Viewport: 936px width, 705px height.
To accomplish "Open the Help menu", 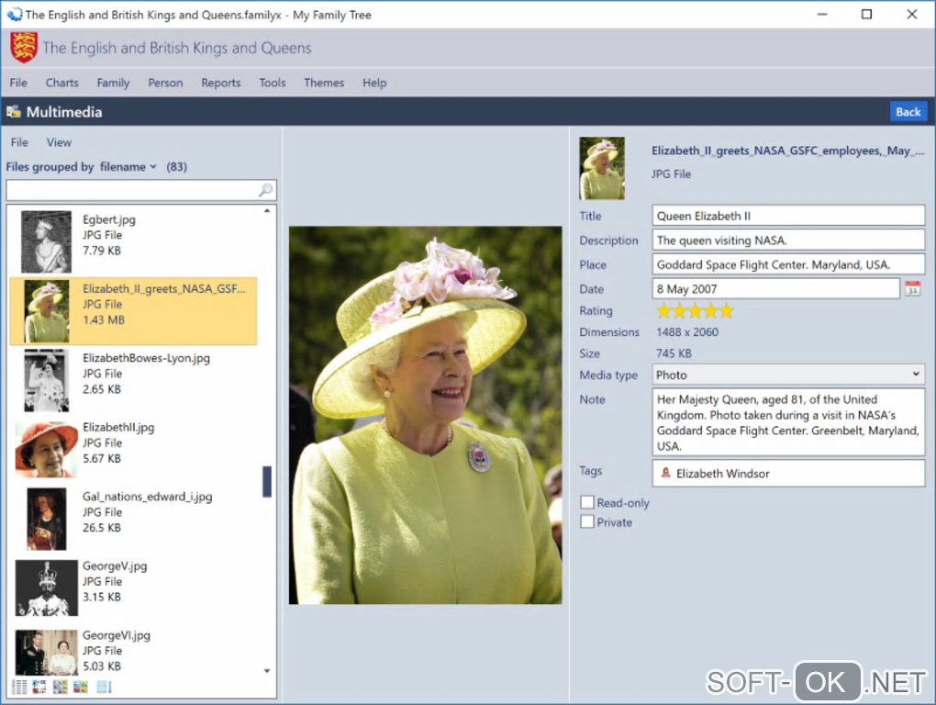I will tap(374, 83).
